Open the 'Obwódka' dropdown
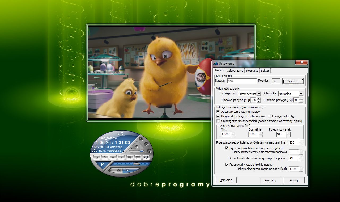 [x=301, y=94]
